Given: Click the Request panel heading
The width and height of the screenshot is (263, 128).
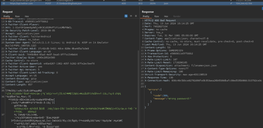Looking at the screenshot, I should [x=8, y=12].
